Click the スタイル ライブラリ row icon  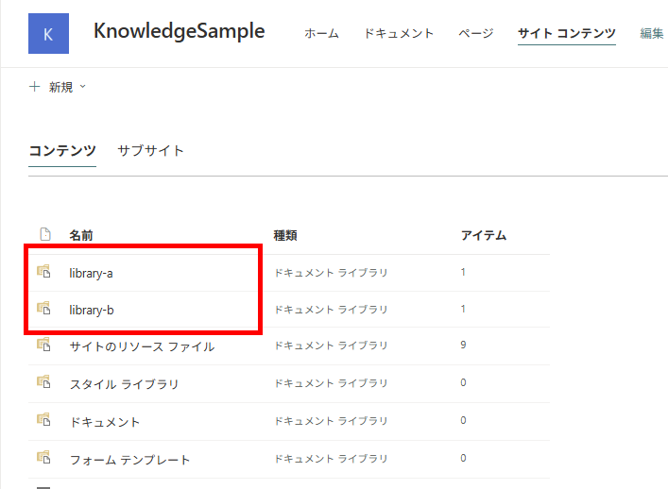[43, 382]
